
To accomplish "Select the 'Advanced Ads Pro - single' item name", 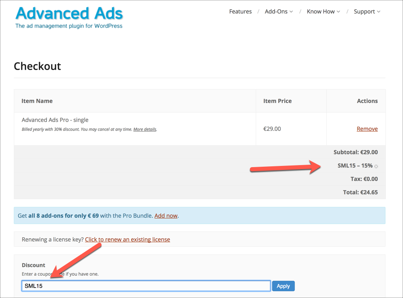I will (x=55, y=120).
